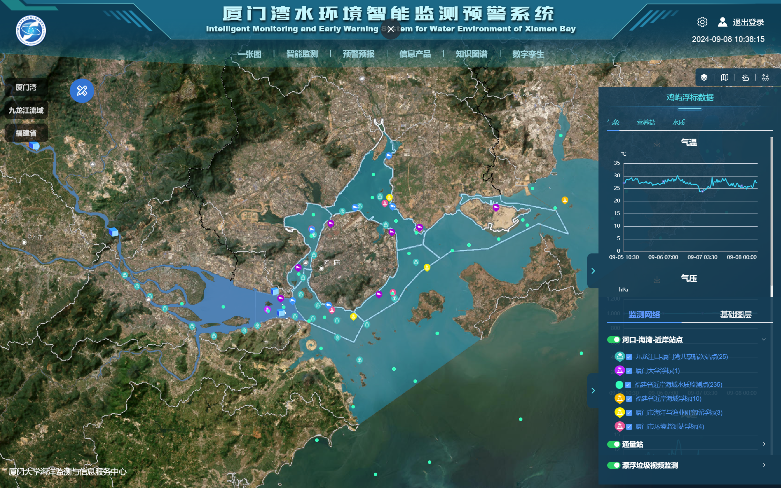Image resolution: width=781 pixels, height=488 pixels.
Task: Uncheck 福建省近岸海域浮标(10) checkbox
Action: (629, 399)
